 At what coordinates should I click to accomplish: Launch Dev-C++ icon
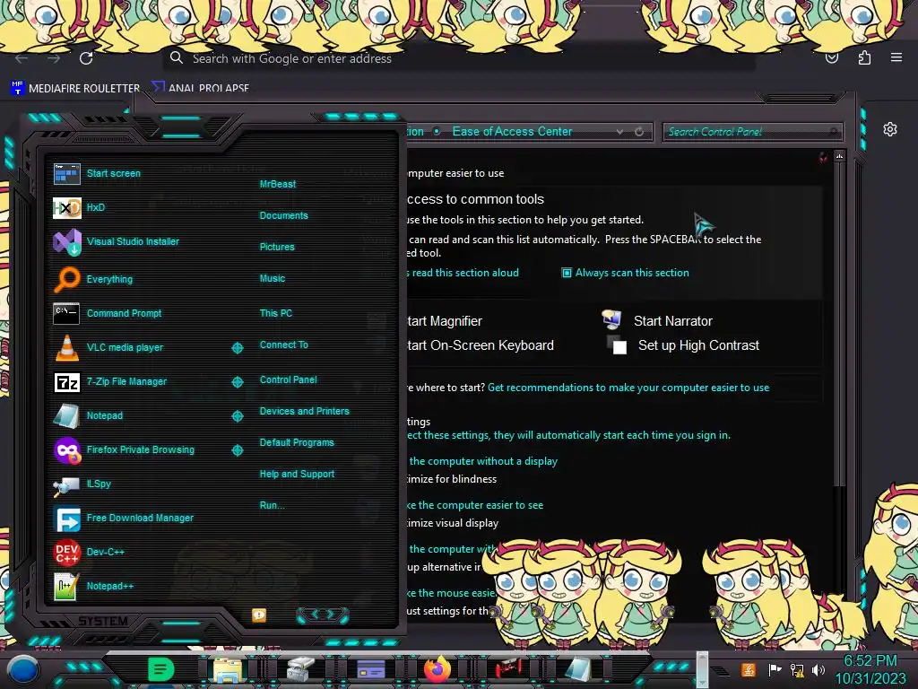click(66, 552)
